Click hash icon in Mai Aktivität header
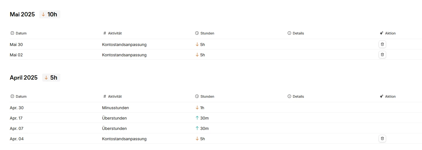Viewport: 422px width, 150px height. pos(105,33)
